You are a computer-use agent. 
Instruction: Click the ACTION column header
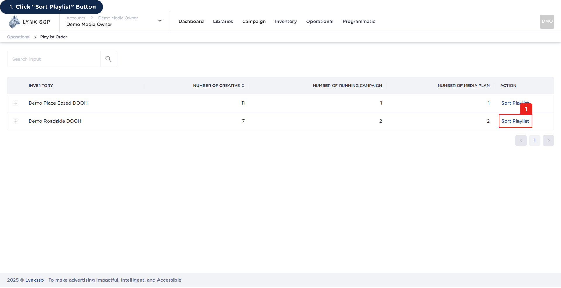(x=508, y=86)
